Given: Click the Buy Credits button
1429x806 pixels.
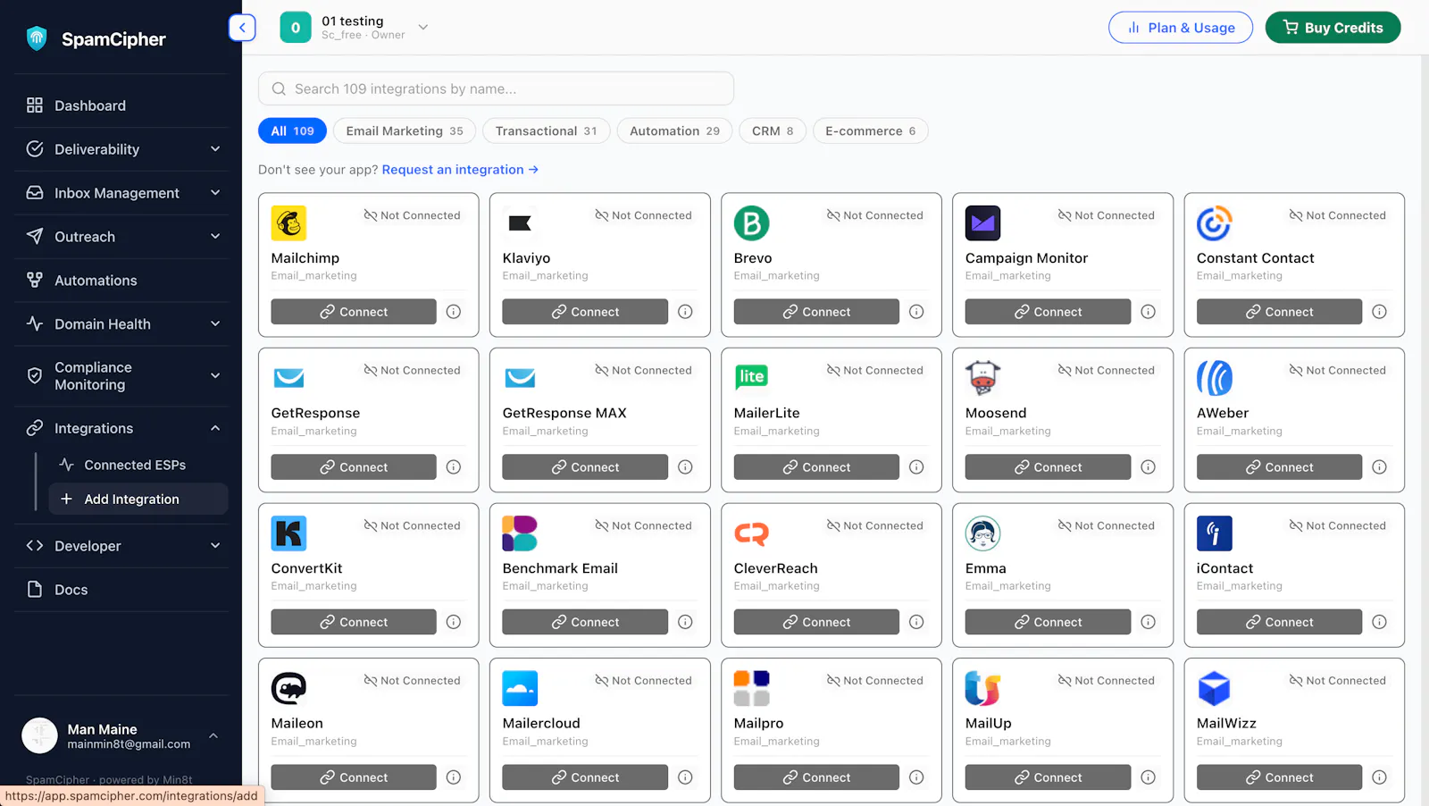Looking at the screenshot, I should [x=1333, y=28].
